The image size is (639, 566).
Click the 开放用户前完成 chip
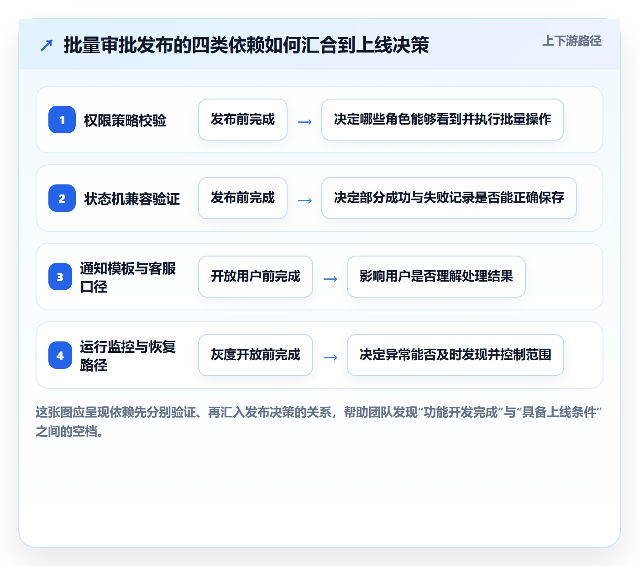(x=256, y=277)
